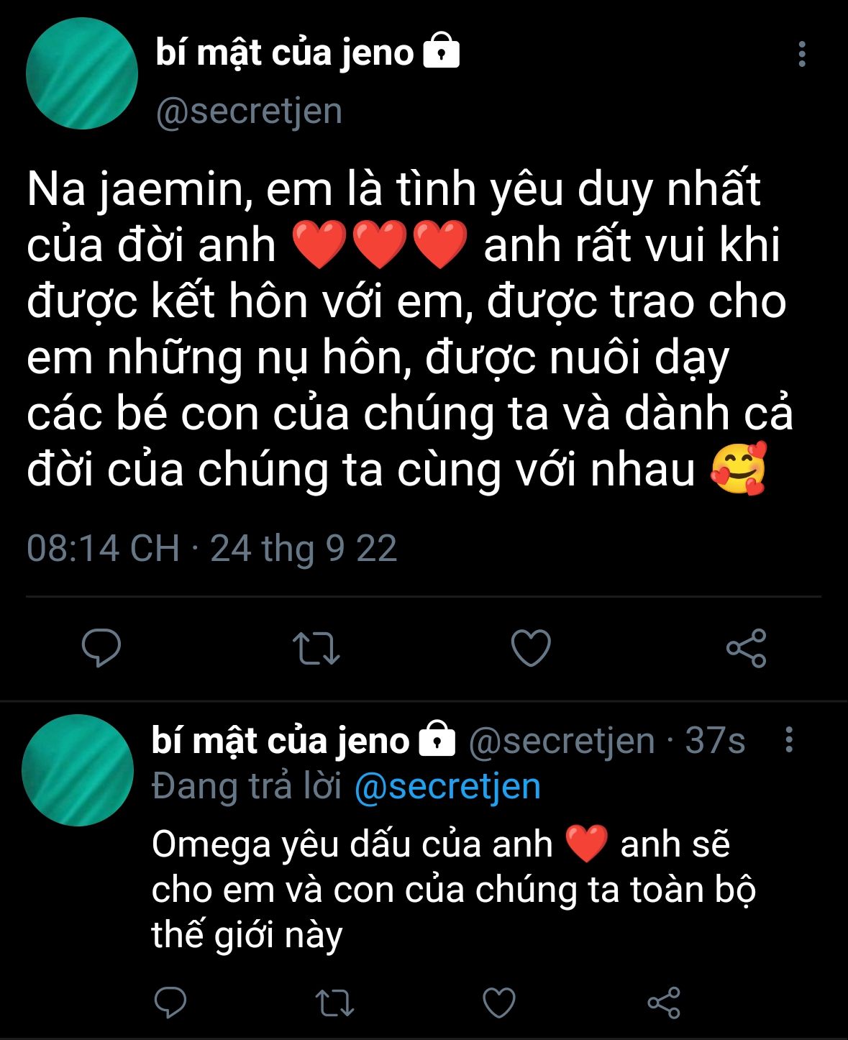
Task: Tap the reply tweet's bí mật của jeno name
Action: [x=281, y=740]
